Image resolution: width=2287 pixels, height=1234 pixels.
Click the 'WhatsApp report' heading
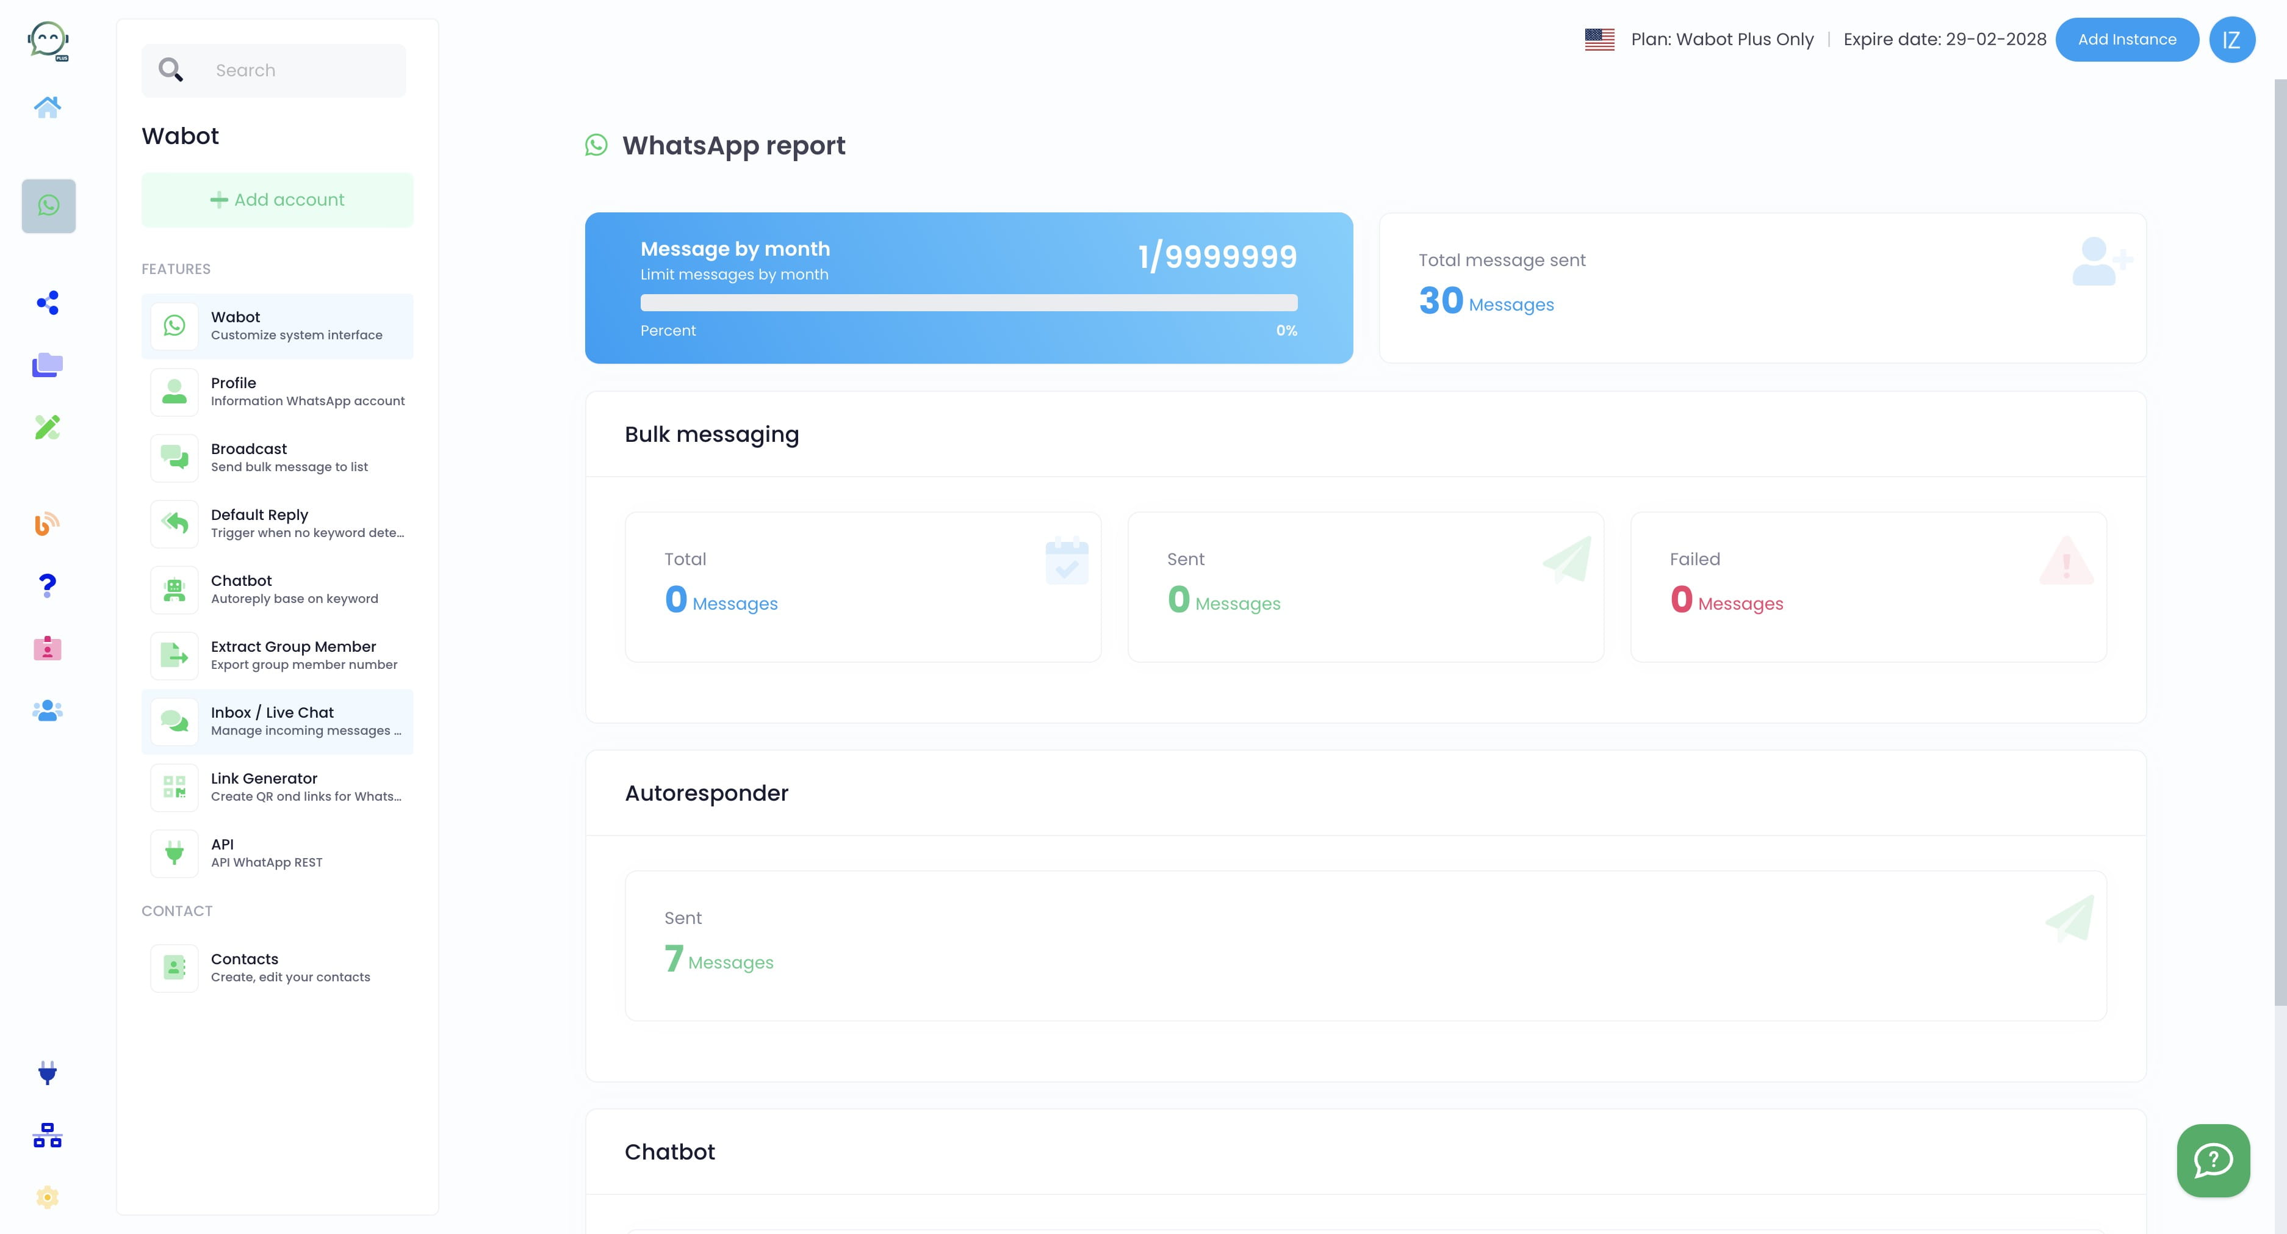point(733,146)
